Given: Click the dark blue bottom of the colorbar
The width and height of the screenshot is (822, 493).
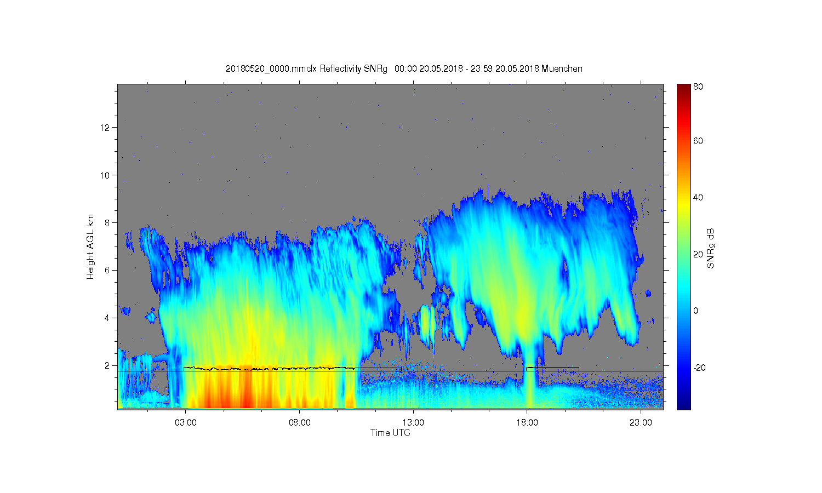Looking at the screenshot, I should [x=683, y=405].
